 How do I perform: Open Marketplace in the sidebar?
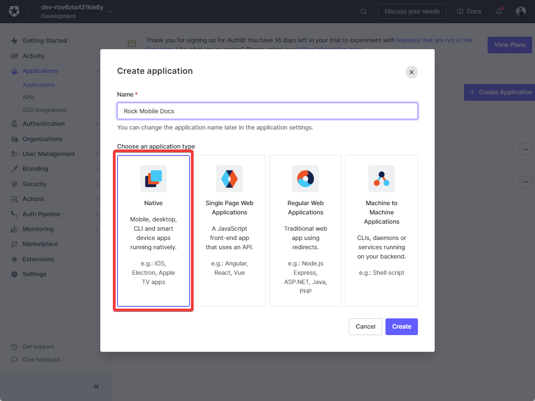[x=40, y=244]
